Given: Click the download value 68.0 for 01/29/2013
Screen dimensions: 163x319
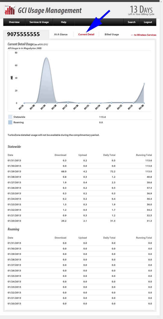Looking at the screenshot, I should (64, 171).
